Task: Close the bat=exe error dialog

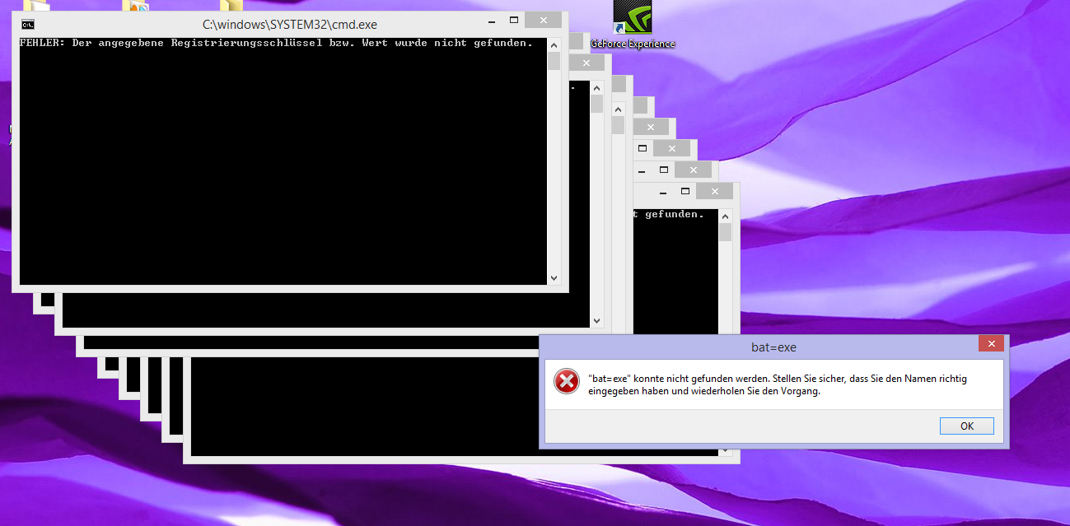Action: pos(991,343)
